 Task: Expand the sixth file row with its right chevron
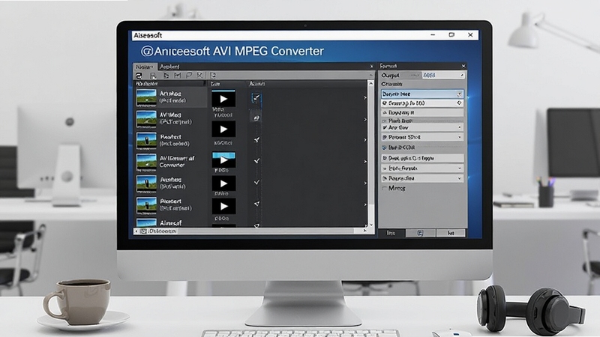[x=365, y=204]
